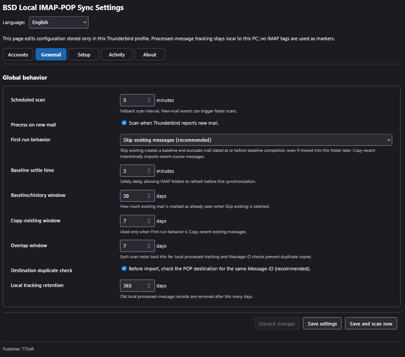The image size is (405, 357).
Task: Click Save and scan now
Action: [x=371, y=323]
